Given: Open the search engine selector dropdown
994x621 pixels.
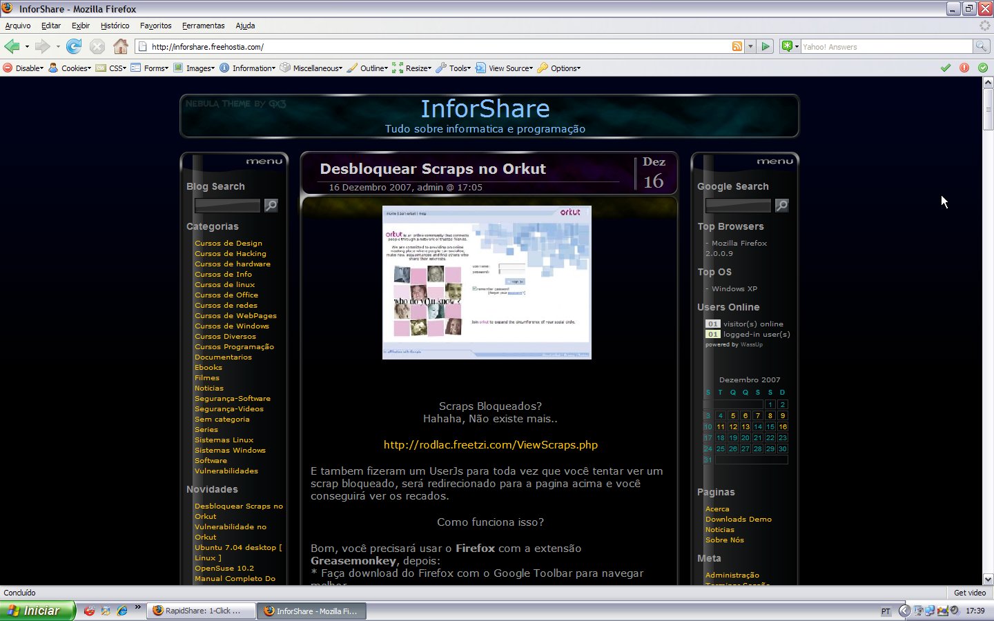Looking at the screenshot, I should pos(790,46).
